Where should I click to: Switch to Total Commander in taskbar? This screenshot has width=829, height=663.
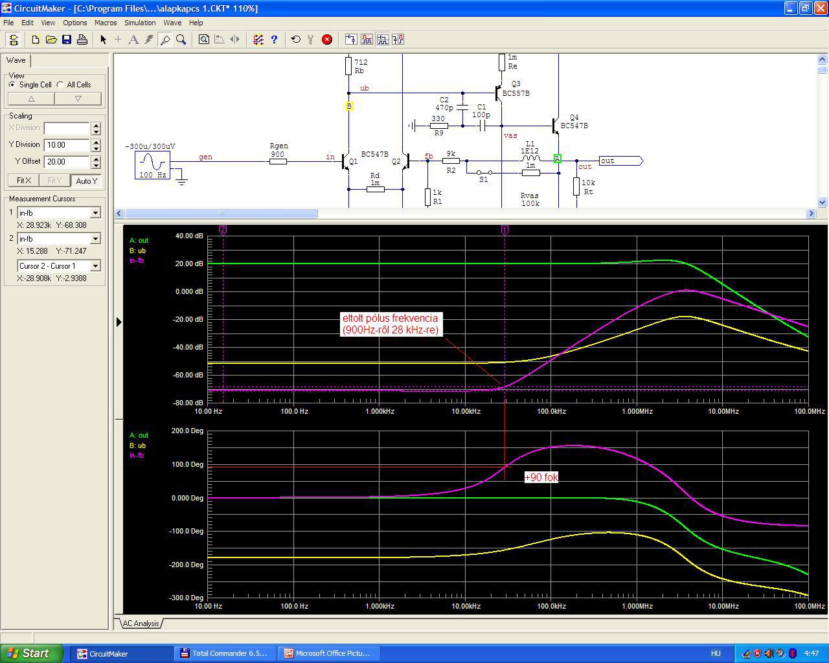click(225, 653)
